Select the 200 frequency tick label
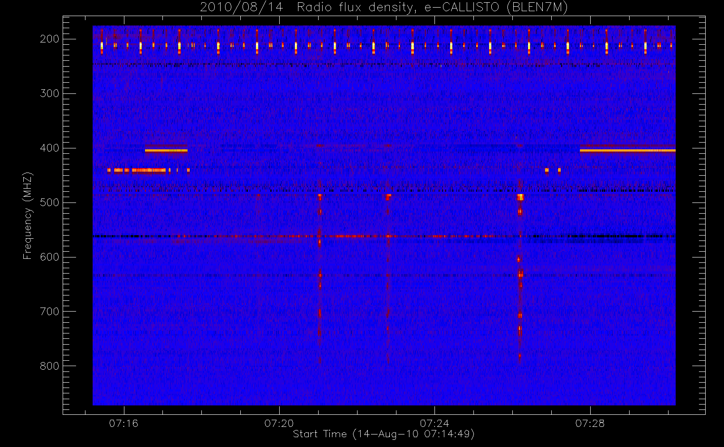Screen dimensions: 724x447 (49, 39)
